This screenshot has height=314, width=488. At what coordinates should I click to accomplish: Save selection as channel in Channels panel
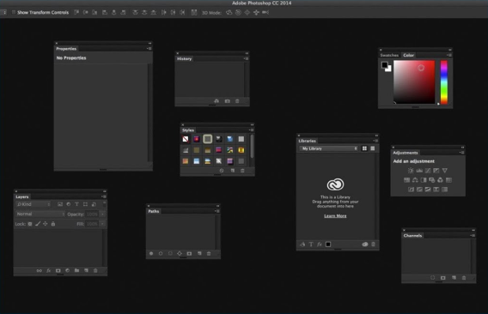coord(443,278)
